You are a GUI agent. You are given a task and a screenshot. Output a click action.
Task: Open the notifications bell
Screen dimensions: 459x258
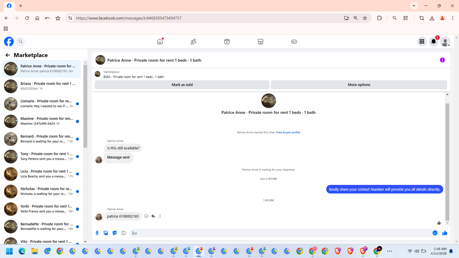coord(433,42)
